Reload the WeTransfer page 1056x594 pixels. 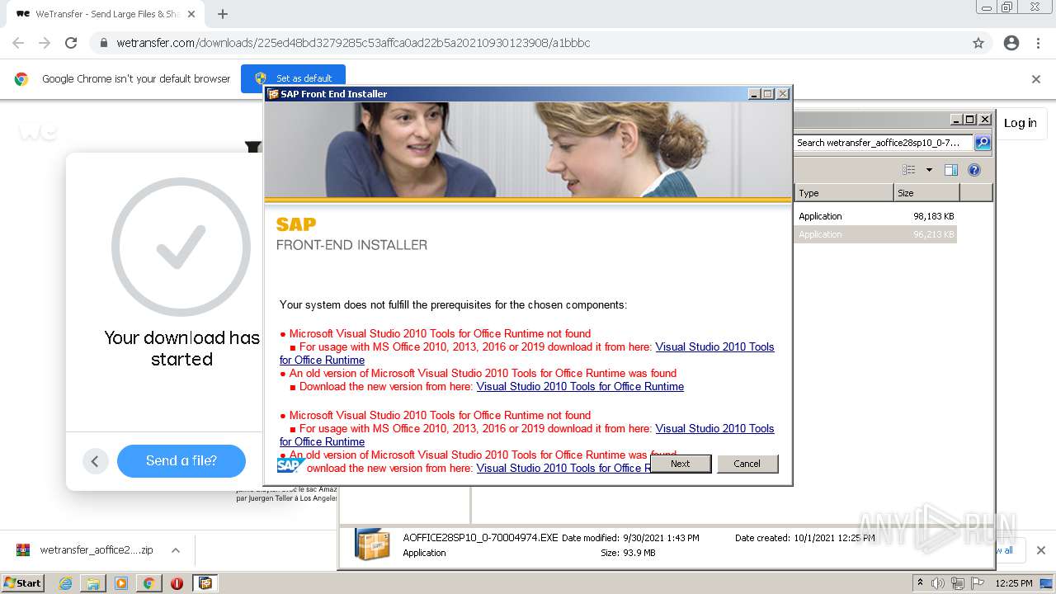(x=71, y=43)
